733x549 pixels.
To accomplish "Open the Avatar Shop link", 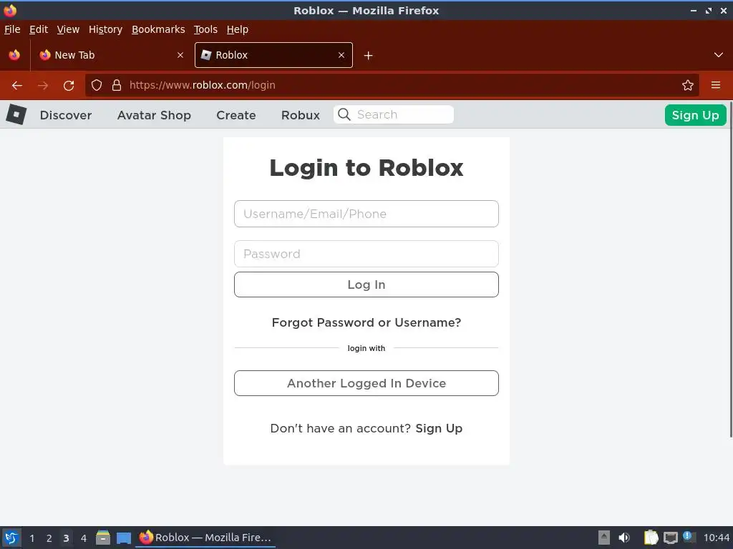I will click(154, 115).
